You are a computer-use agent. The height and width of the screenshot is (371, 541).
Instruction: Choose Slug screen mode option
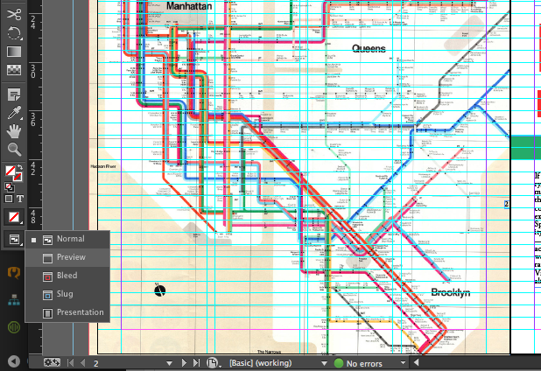(66, 294)
